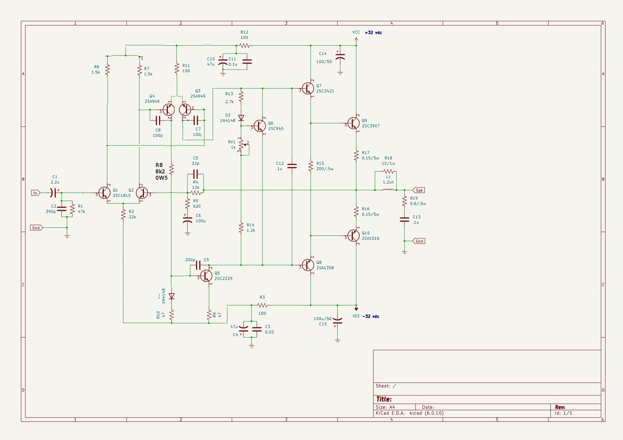Screen dimensions: 623x440
Task: Click the R16 0.15/5w resistor symbol
Action: 356,211
